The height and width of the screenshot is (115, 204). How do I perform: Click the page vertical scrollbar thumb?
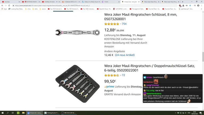pyautogui.click(x=203, y=57)
